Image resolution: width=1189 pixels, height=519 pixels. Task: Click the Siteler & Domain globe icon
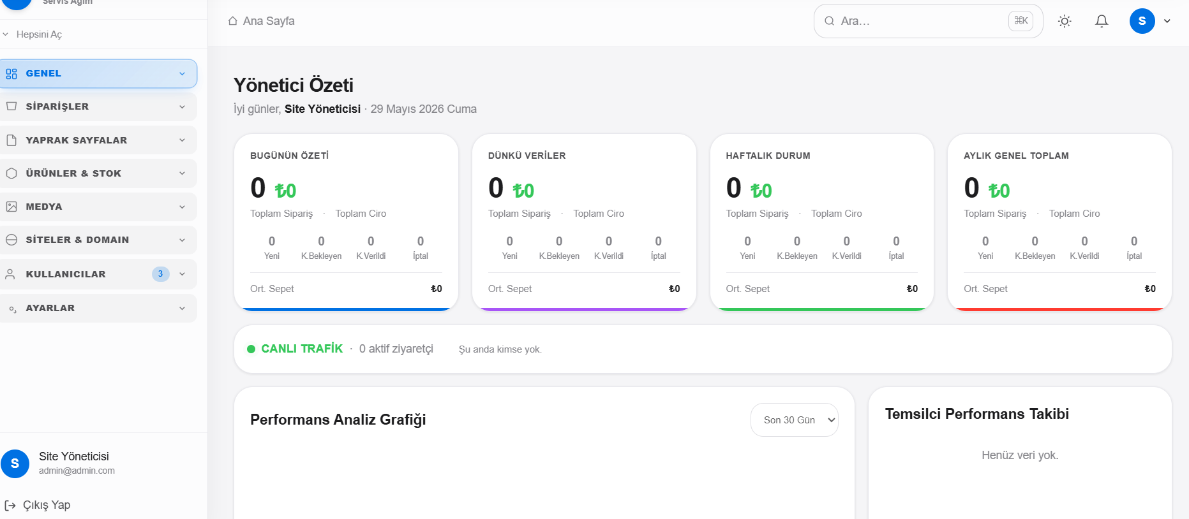coord(11,240)
